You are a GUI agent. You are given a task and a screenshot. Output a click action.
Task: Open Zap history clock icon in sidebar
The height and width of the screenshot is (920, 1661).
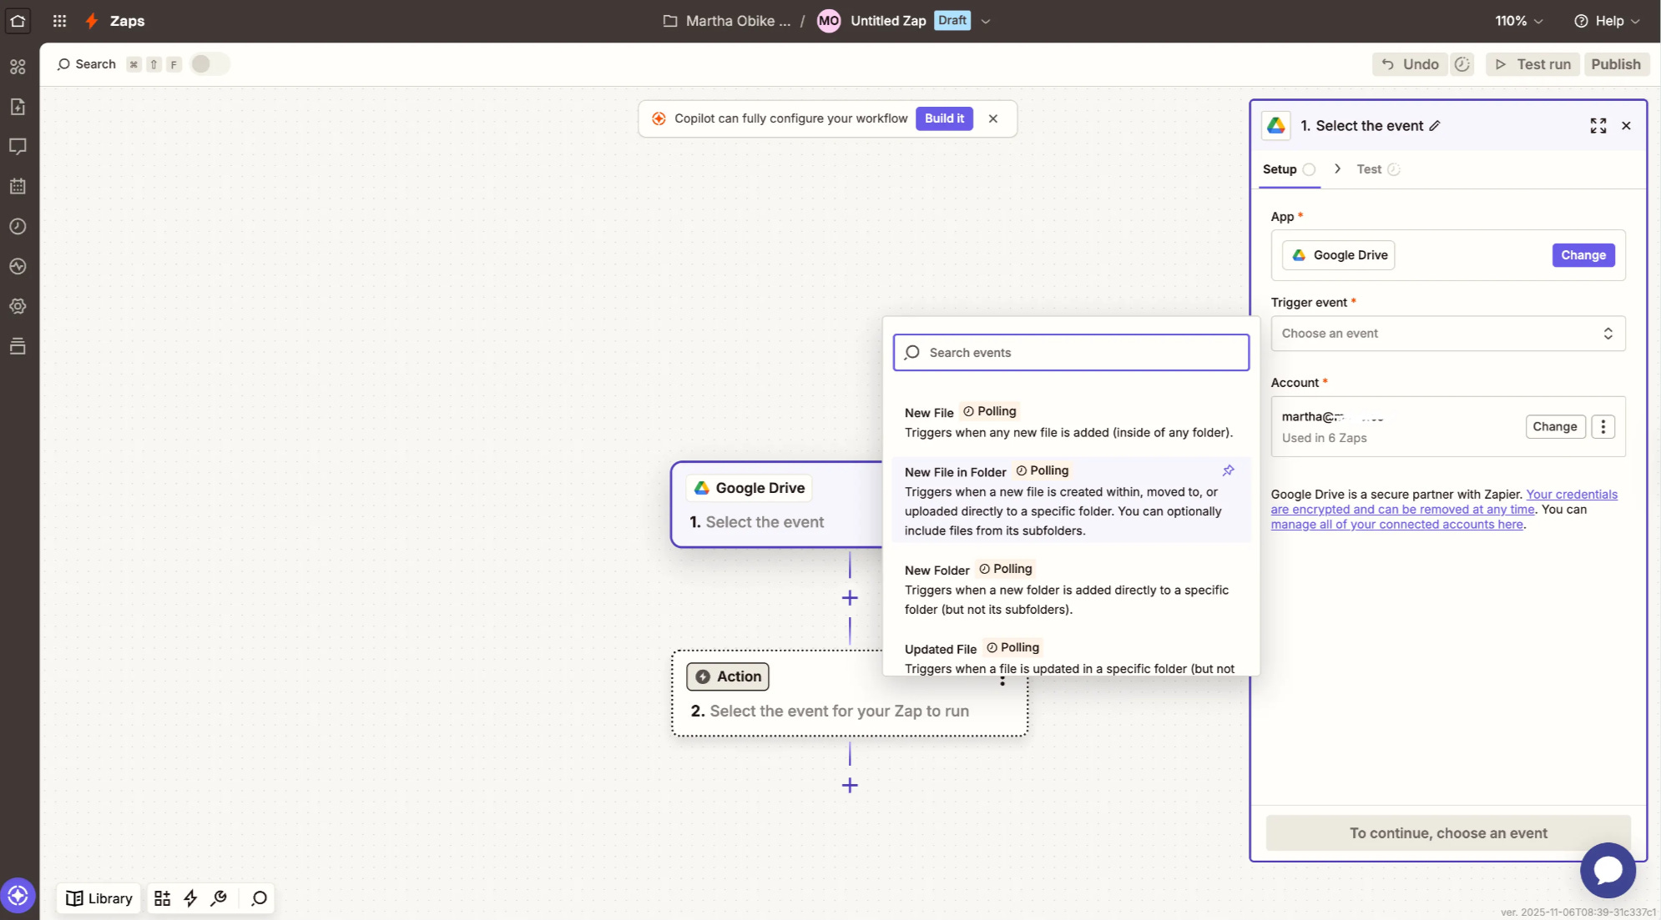pyautogui.click(x=18, y=227)
